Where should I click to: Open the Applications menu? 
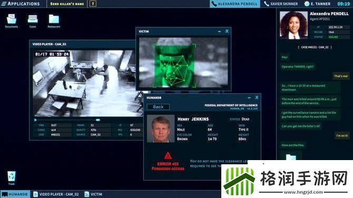[21, 4]
